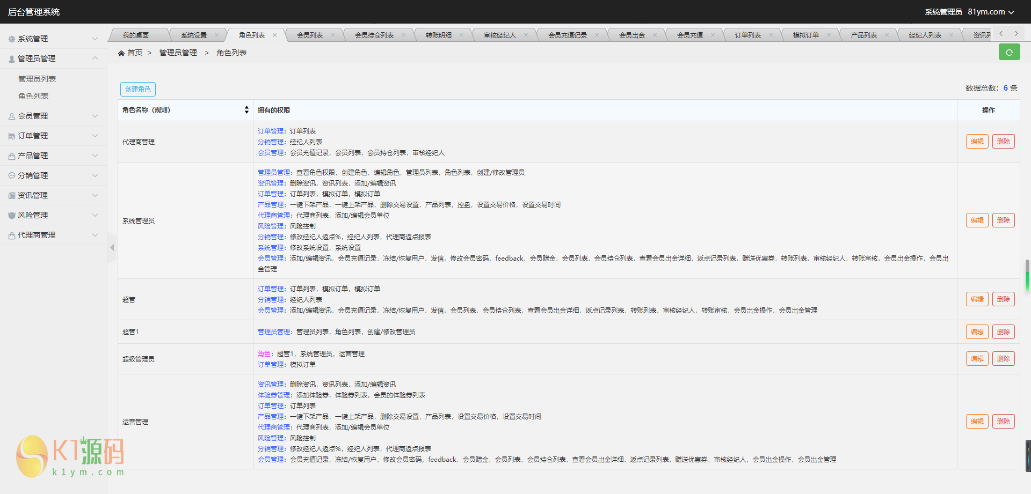Image resolution: width=1031 pixels, height=494 pixels.
Task: Expand the 订单管理 sidebar menu
Action: point(54,136)
